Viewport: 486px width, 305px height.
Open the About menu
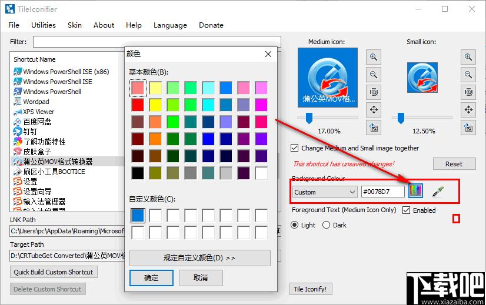(104, 25)
